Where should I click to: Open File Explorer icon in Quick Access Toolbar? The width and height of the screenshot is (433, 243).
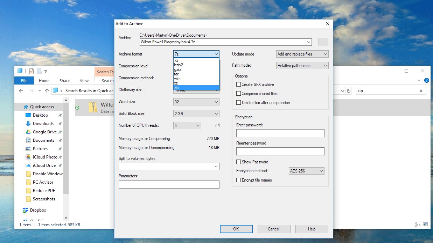[x=20, y=71]
